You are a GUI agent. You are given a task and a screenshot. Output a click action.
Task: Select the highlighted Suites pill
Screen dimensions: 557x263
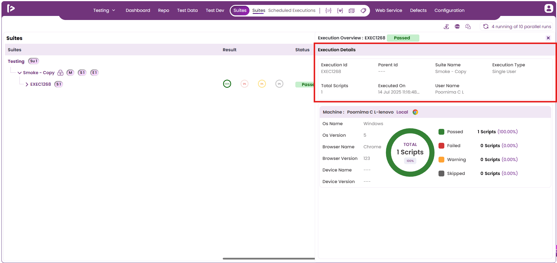tap(240, 10)
